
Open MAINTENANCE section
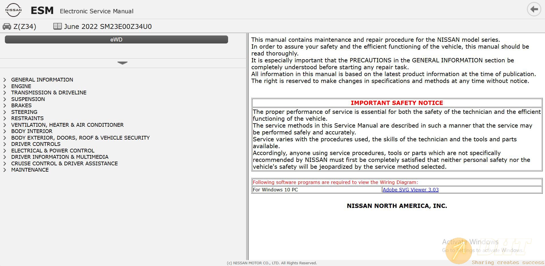(30, 170)
